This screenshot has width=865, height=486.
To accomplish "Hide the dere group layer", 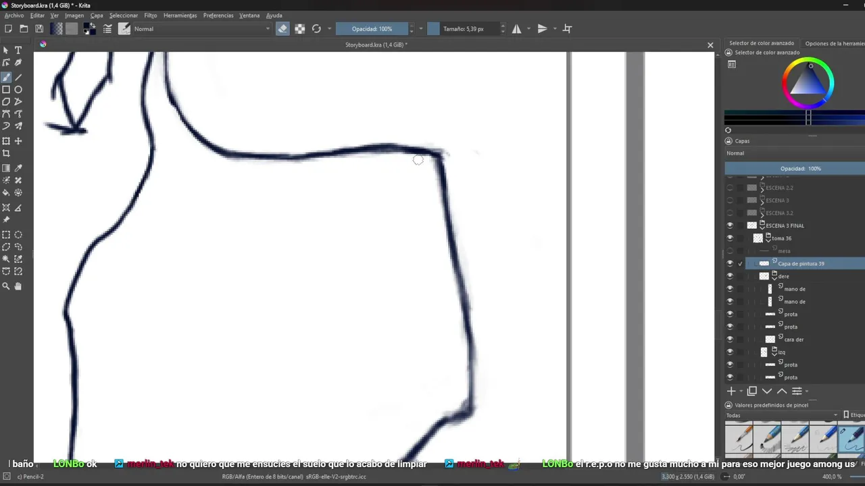I will click(730, 276).
